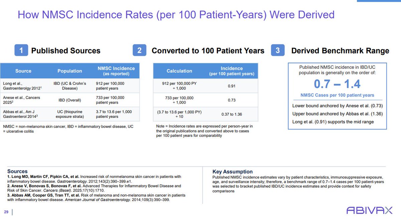Click the 'Calculation' column header
This screenshot has height=219, width=401.
pos(179,71)
